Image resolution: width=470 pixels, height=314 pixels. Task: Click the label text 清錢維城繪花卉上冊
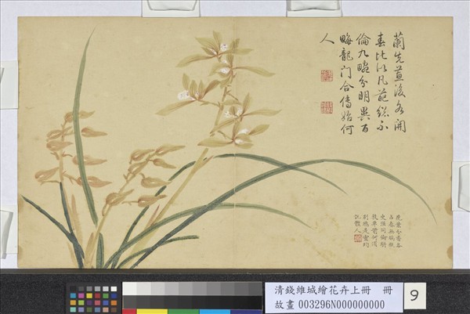pyautogui.click(x=323, y=291)
